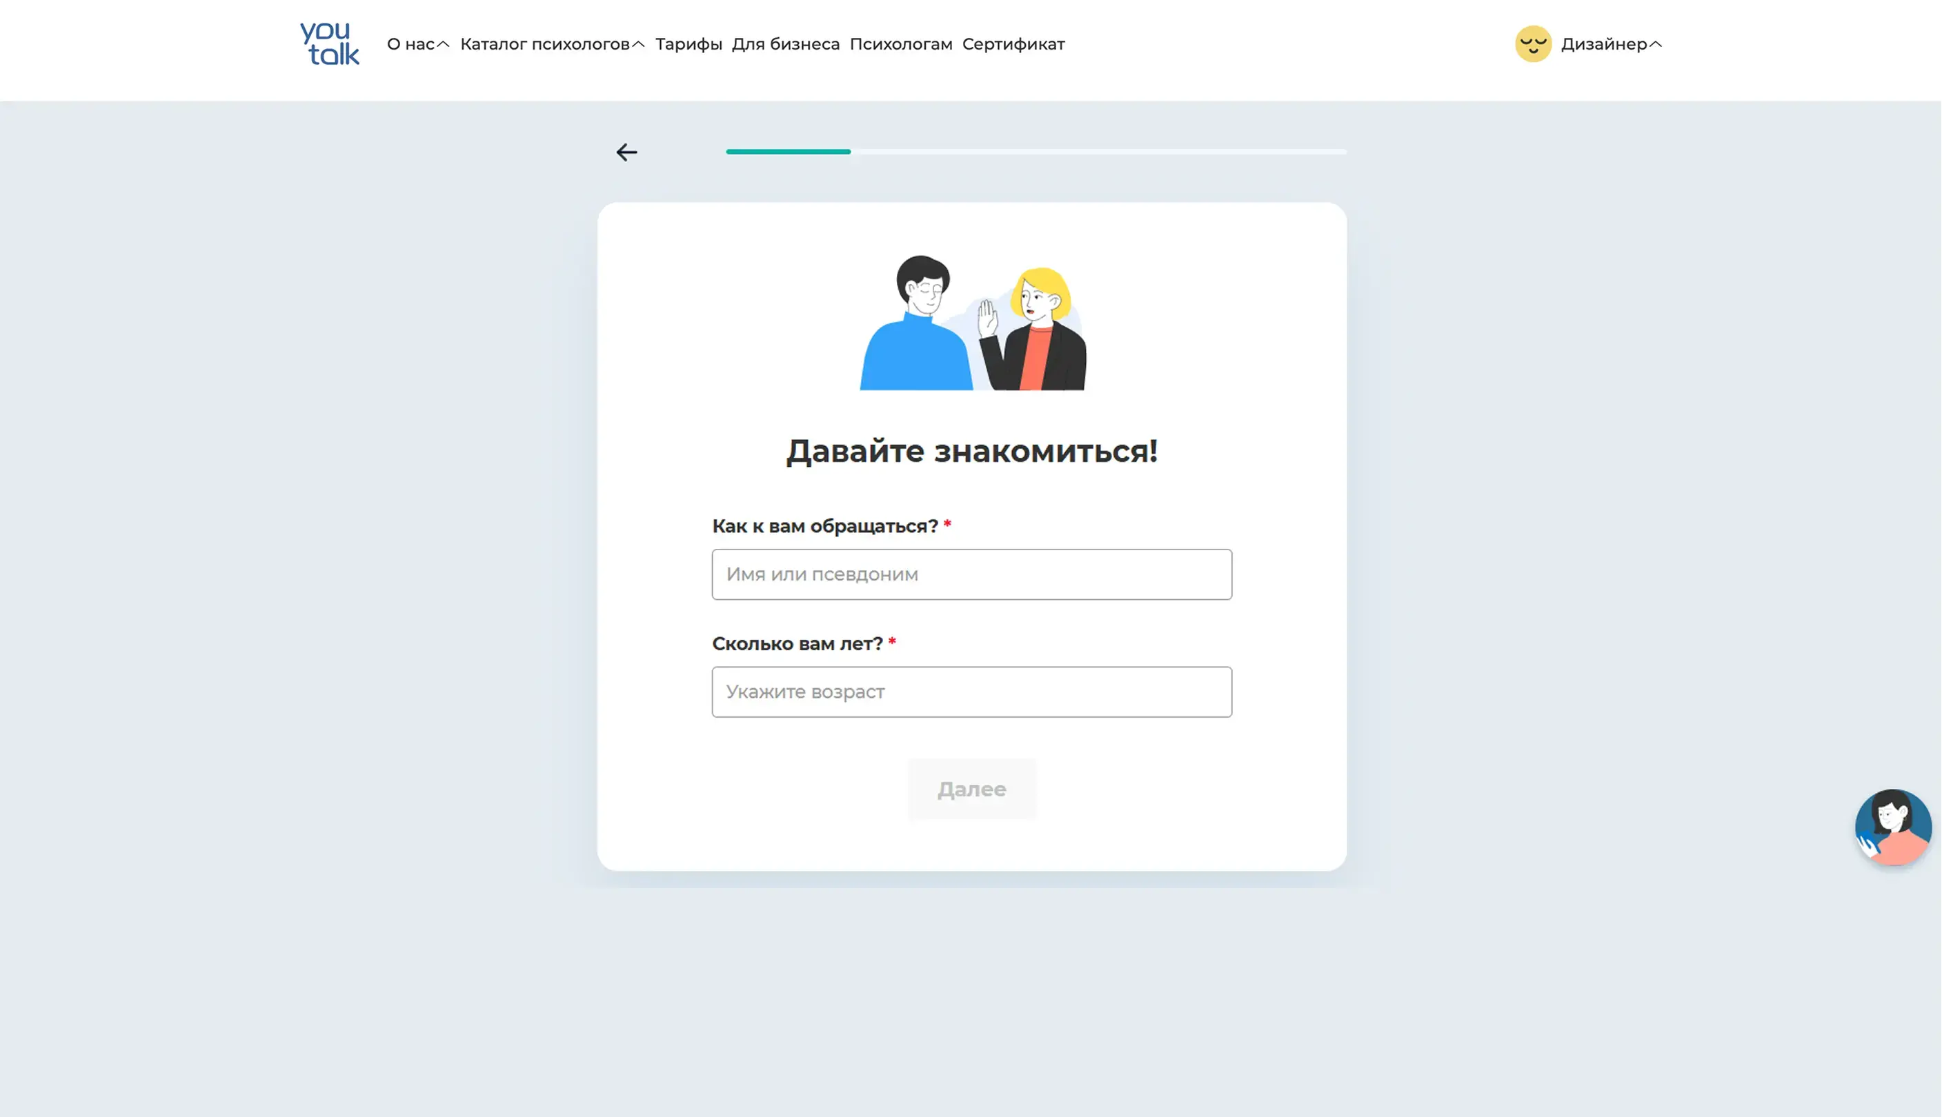Open Каталог психологов dropdown
The image size is (1942, 1117).
[544, 45]
